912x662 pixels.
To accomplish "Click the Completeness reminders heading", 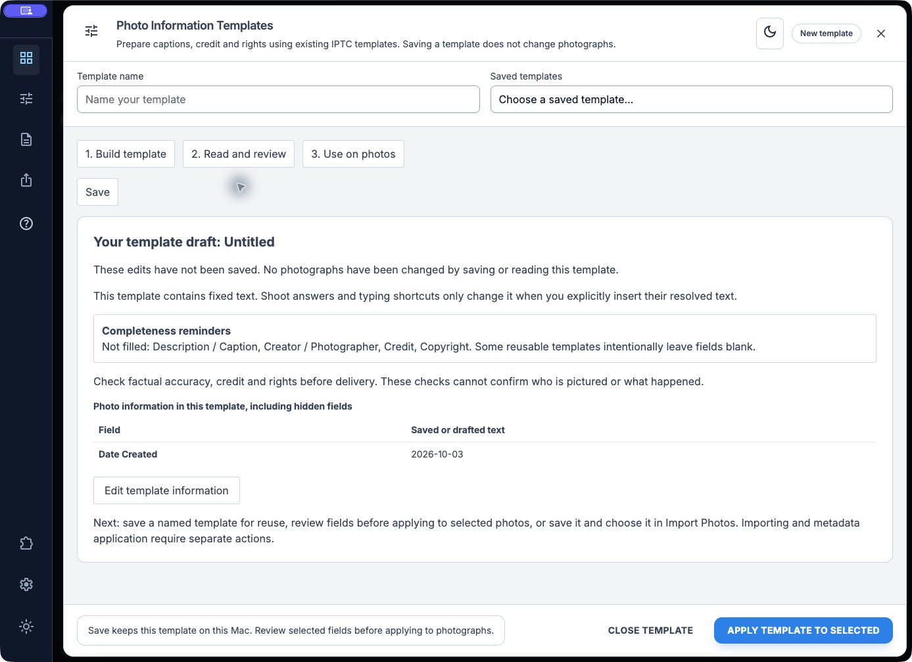I will (x=166, y=331).
